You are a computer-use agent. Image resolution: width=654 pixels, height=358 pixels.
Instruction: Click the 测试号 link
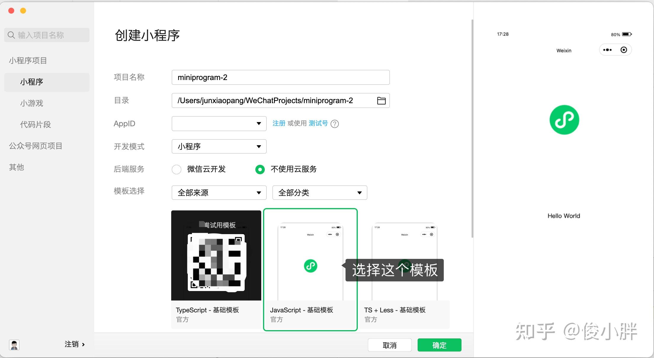318,123
